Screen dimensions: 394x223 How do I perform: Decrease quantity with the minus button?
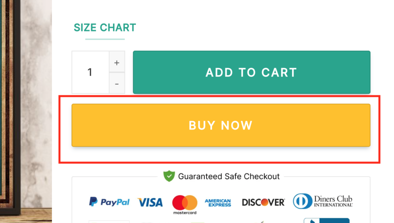[x=117, y=84]
